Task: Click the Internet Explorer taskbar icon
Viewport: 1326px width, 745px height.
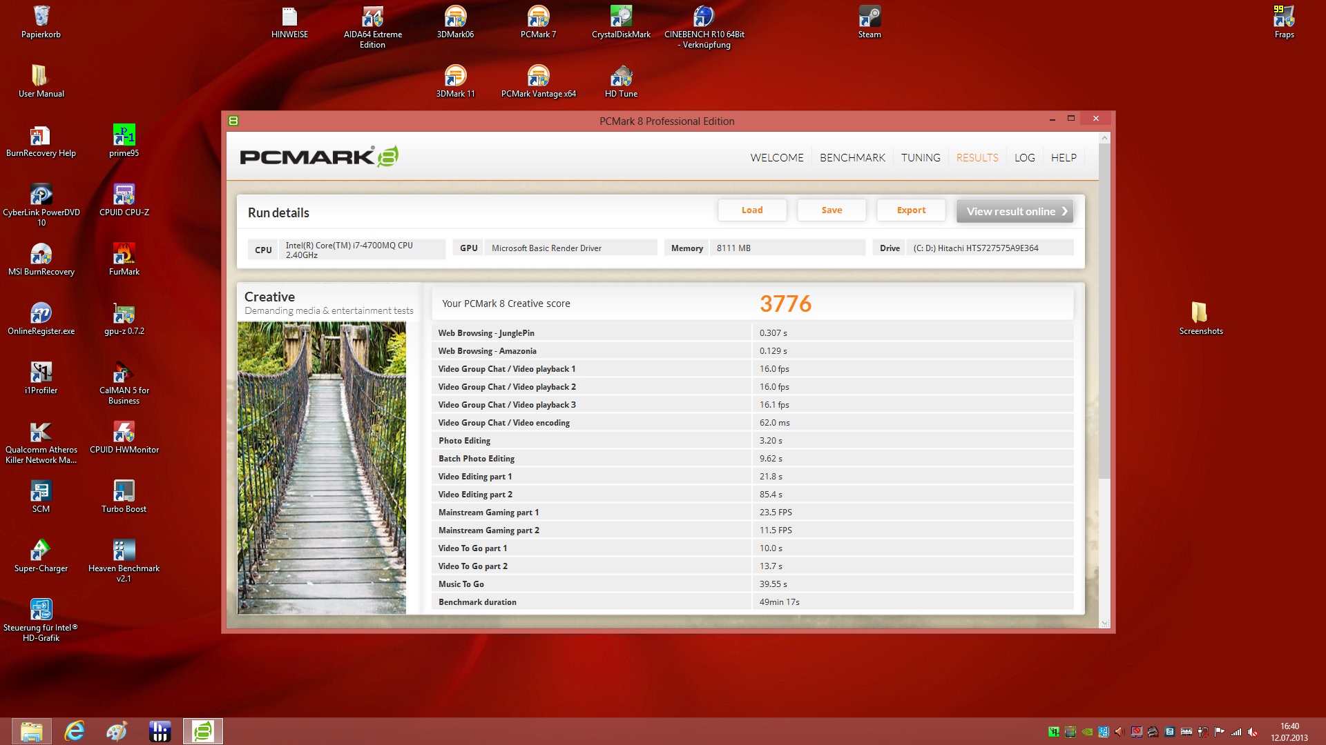Action: point(74,731)
